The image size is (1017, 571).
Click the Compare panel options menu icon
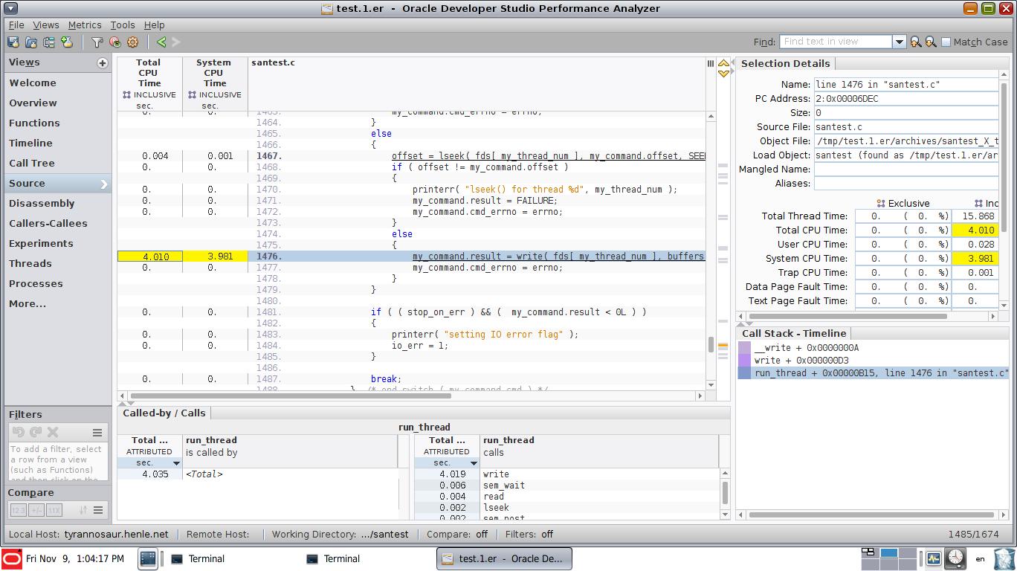[97, 510]
